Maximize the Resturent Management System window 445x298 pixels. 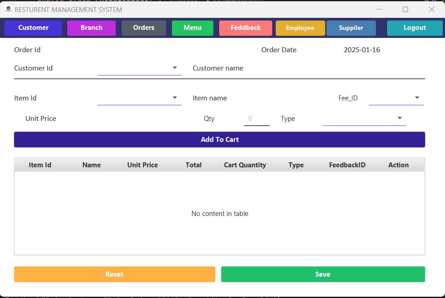pyautogui.click(x=405, y=9)
